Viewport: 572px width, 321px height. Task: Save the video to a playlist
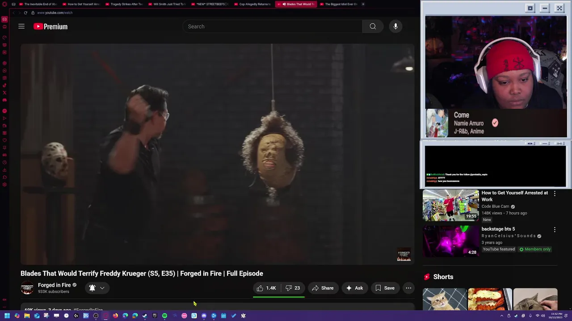[385, 288]
